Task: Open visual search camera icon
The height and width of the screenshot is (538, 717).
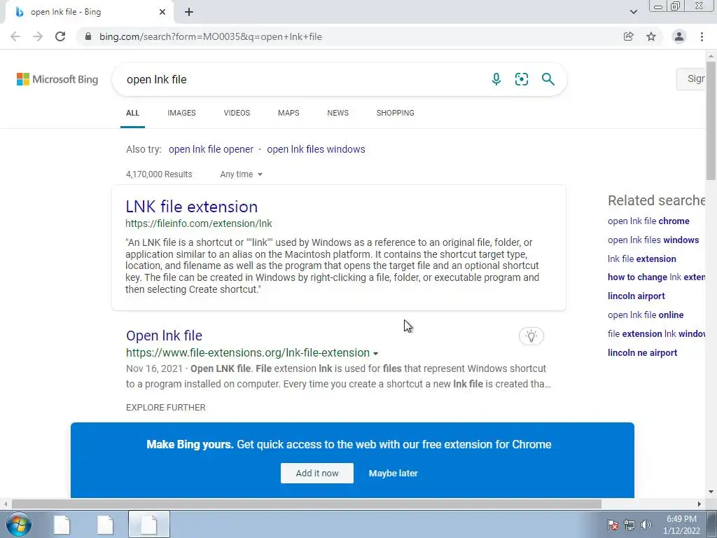Action: tap(521, 79)
